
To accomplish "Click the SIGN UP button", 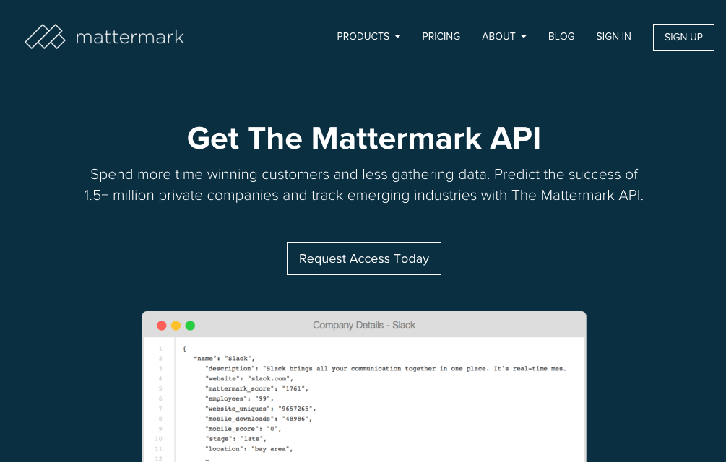I will click(683, 37).
